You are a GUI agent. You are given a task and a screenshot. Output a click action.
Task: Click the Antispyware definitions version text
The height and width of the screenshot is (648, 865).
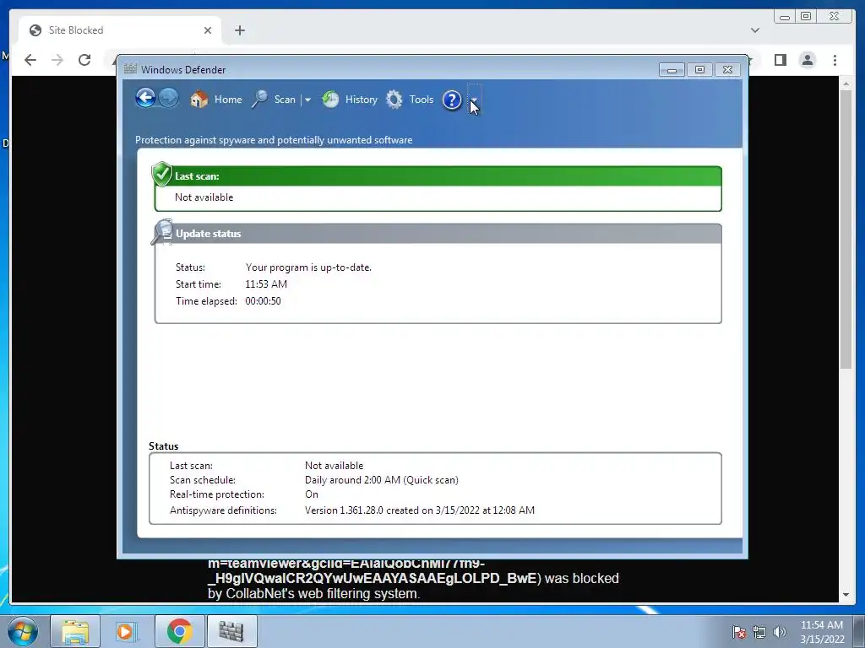click(x=420, y=510)
